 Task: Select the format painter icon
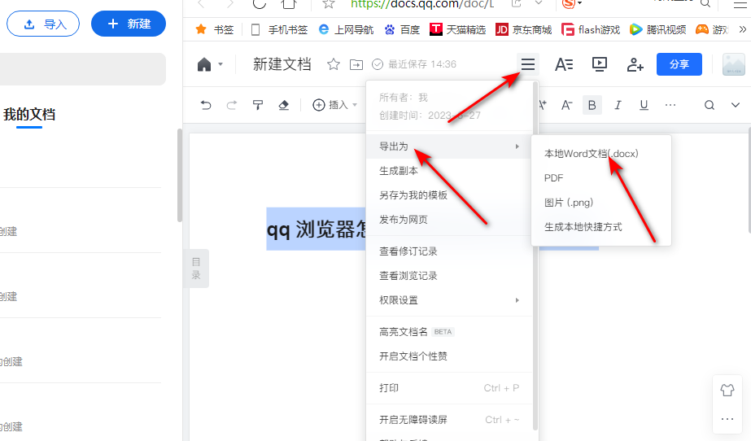point(258,105)
